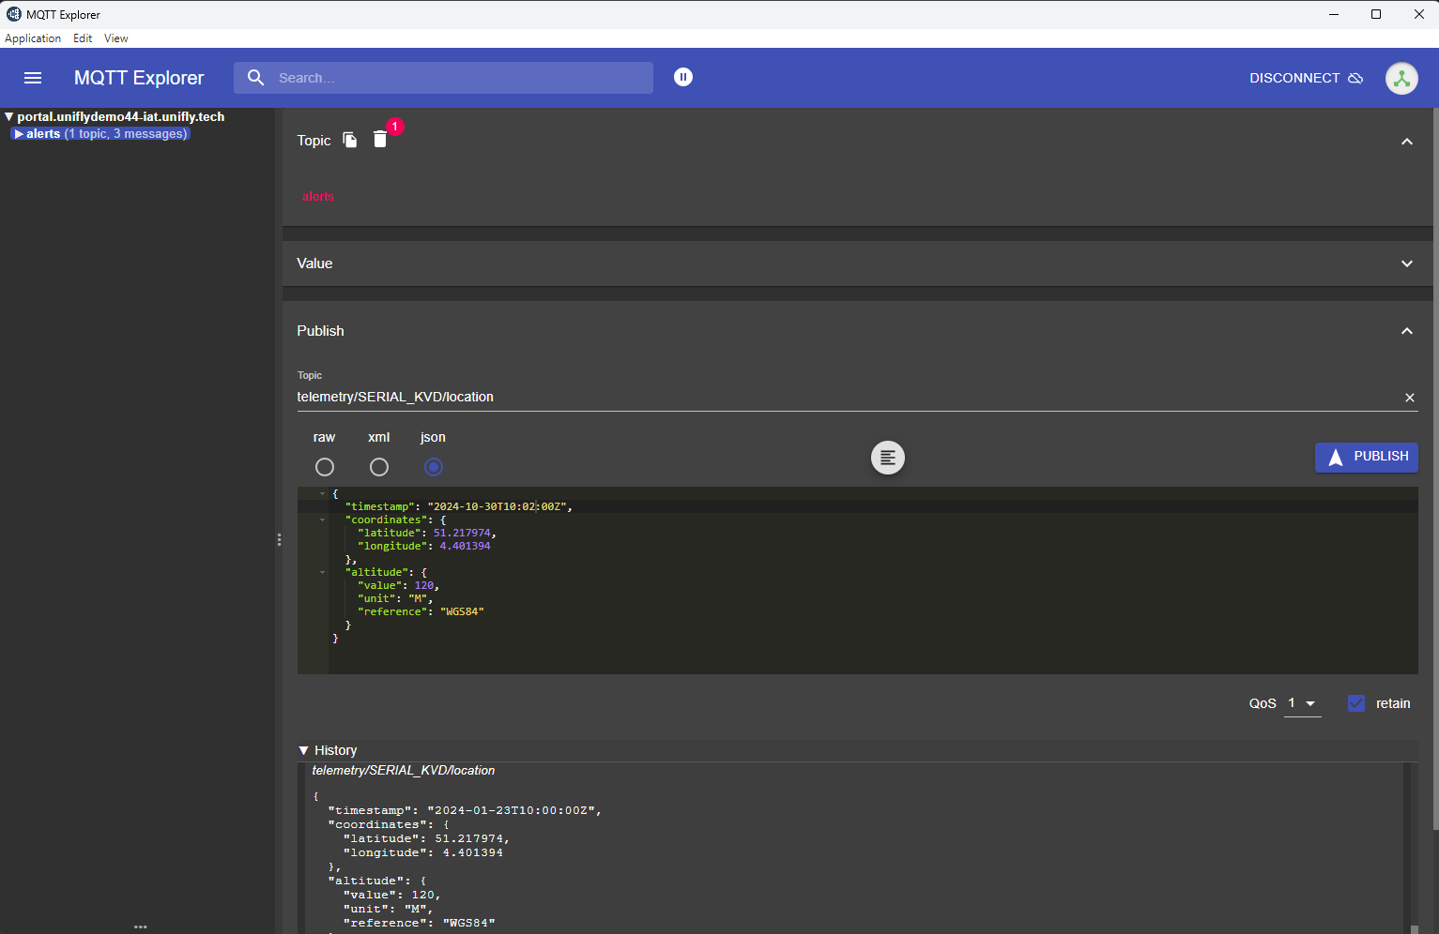Open the hamburger navigation menu
This screenshot has height=934, width=1439.
point(33,78)
